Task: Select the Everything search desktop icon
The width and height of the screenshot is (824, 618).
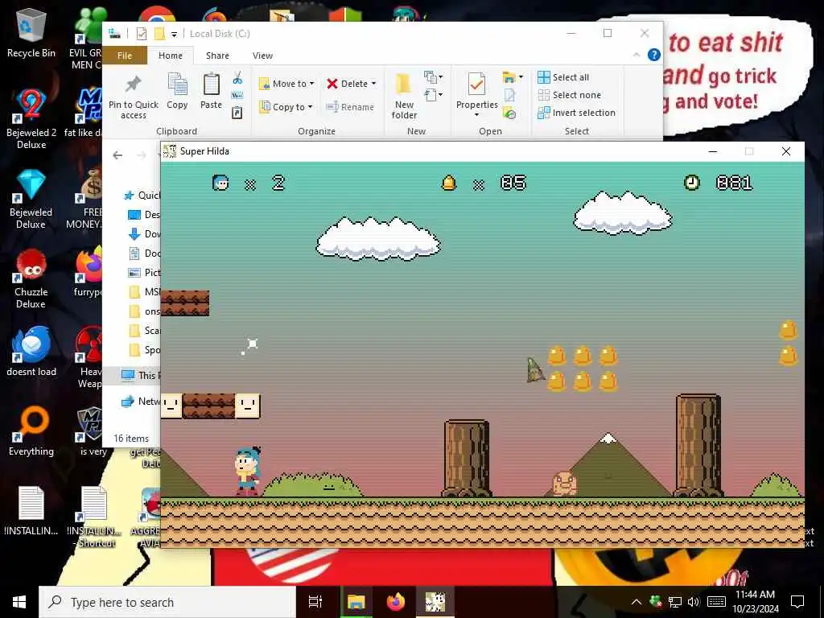Action: (x=31, y=431)
